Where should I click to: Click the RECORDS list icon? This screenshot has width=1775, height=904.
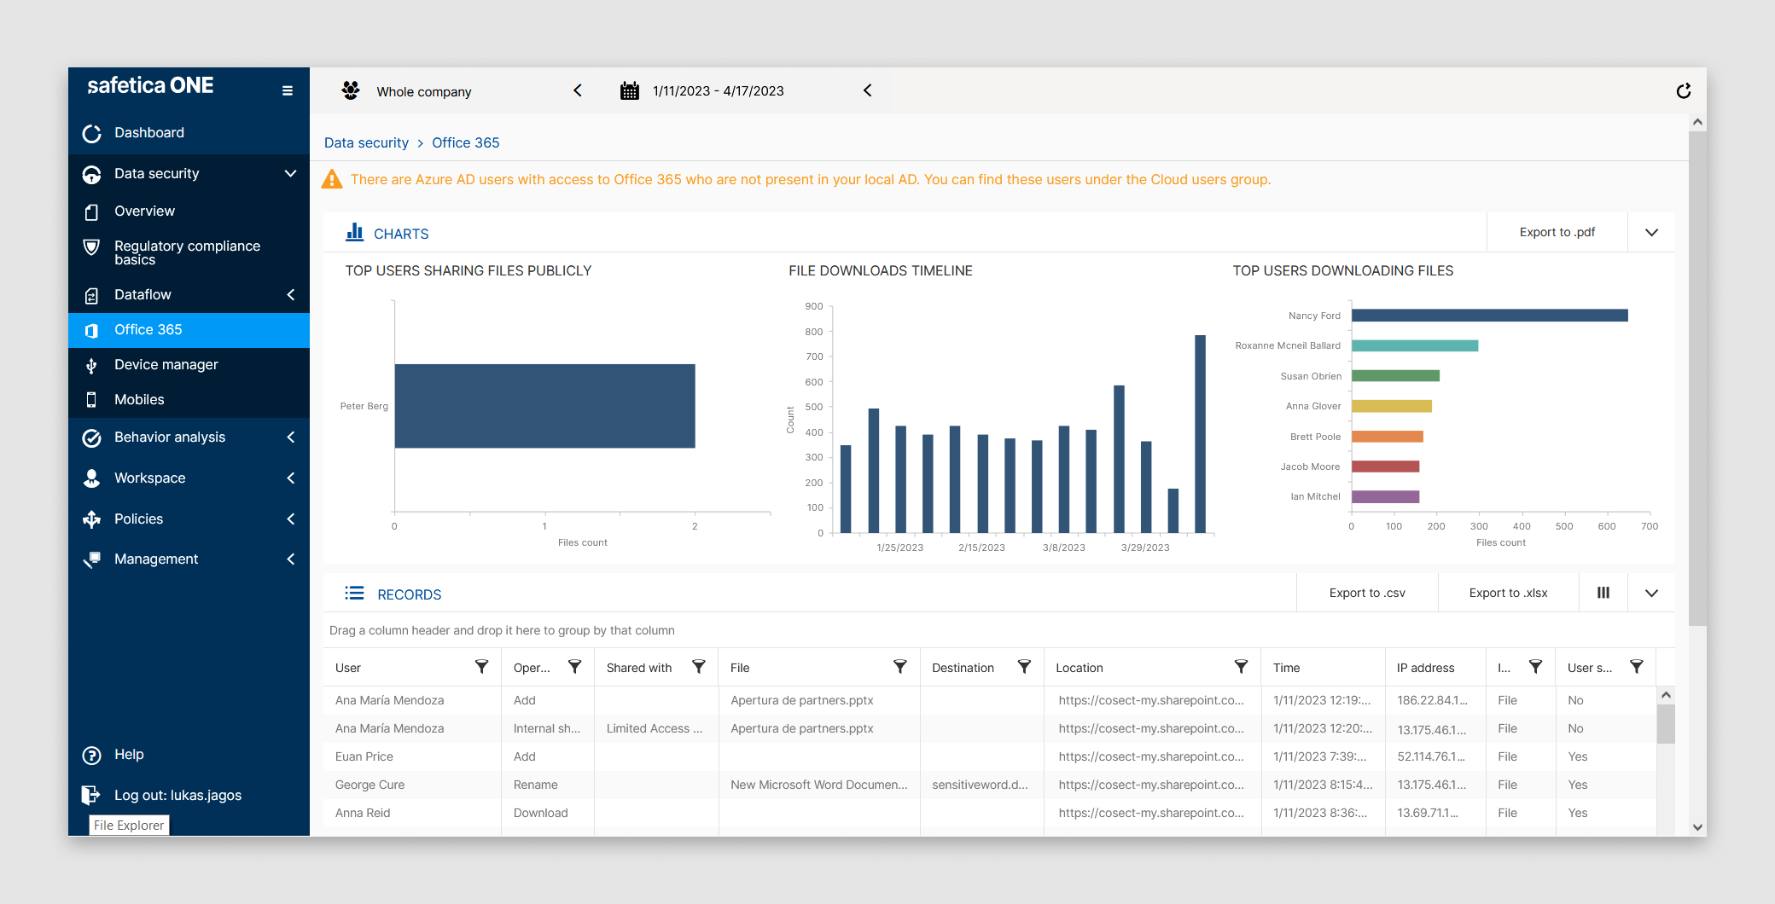pyautogui.click(x=354, y=594)
